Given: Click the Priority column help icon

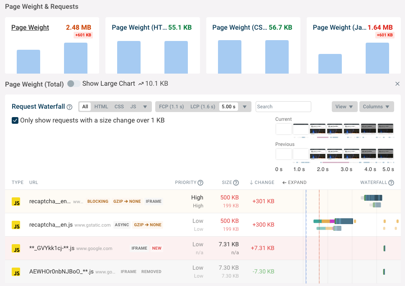Looking at the screenshot, I should click(x=200, y=182).
